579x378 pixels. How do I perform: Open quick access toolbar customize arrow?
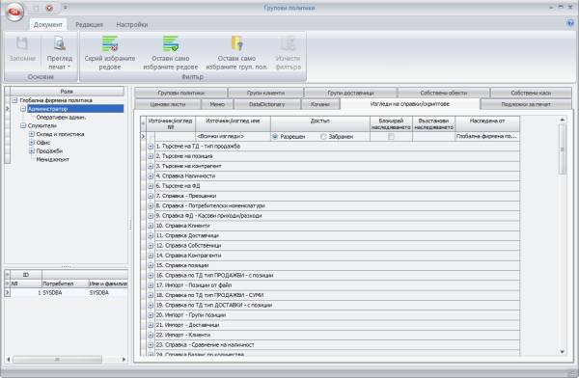65,8
